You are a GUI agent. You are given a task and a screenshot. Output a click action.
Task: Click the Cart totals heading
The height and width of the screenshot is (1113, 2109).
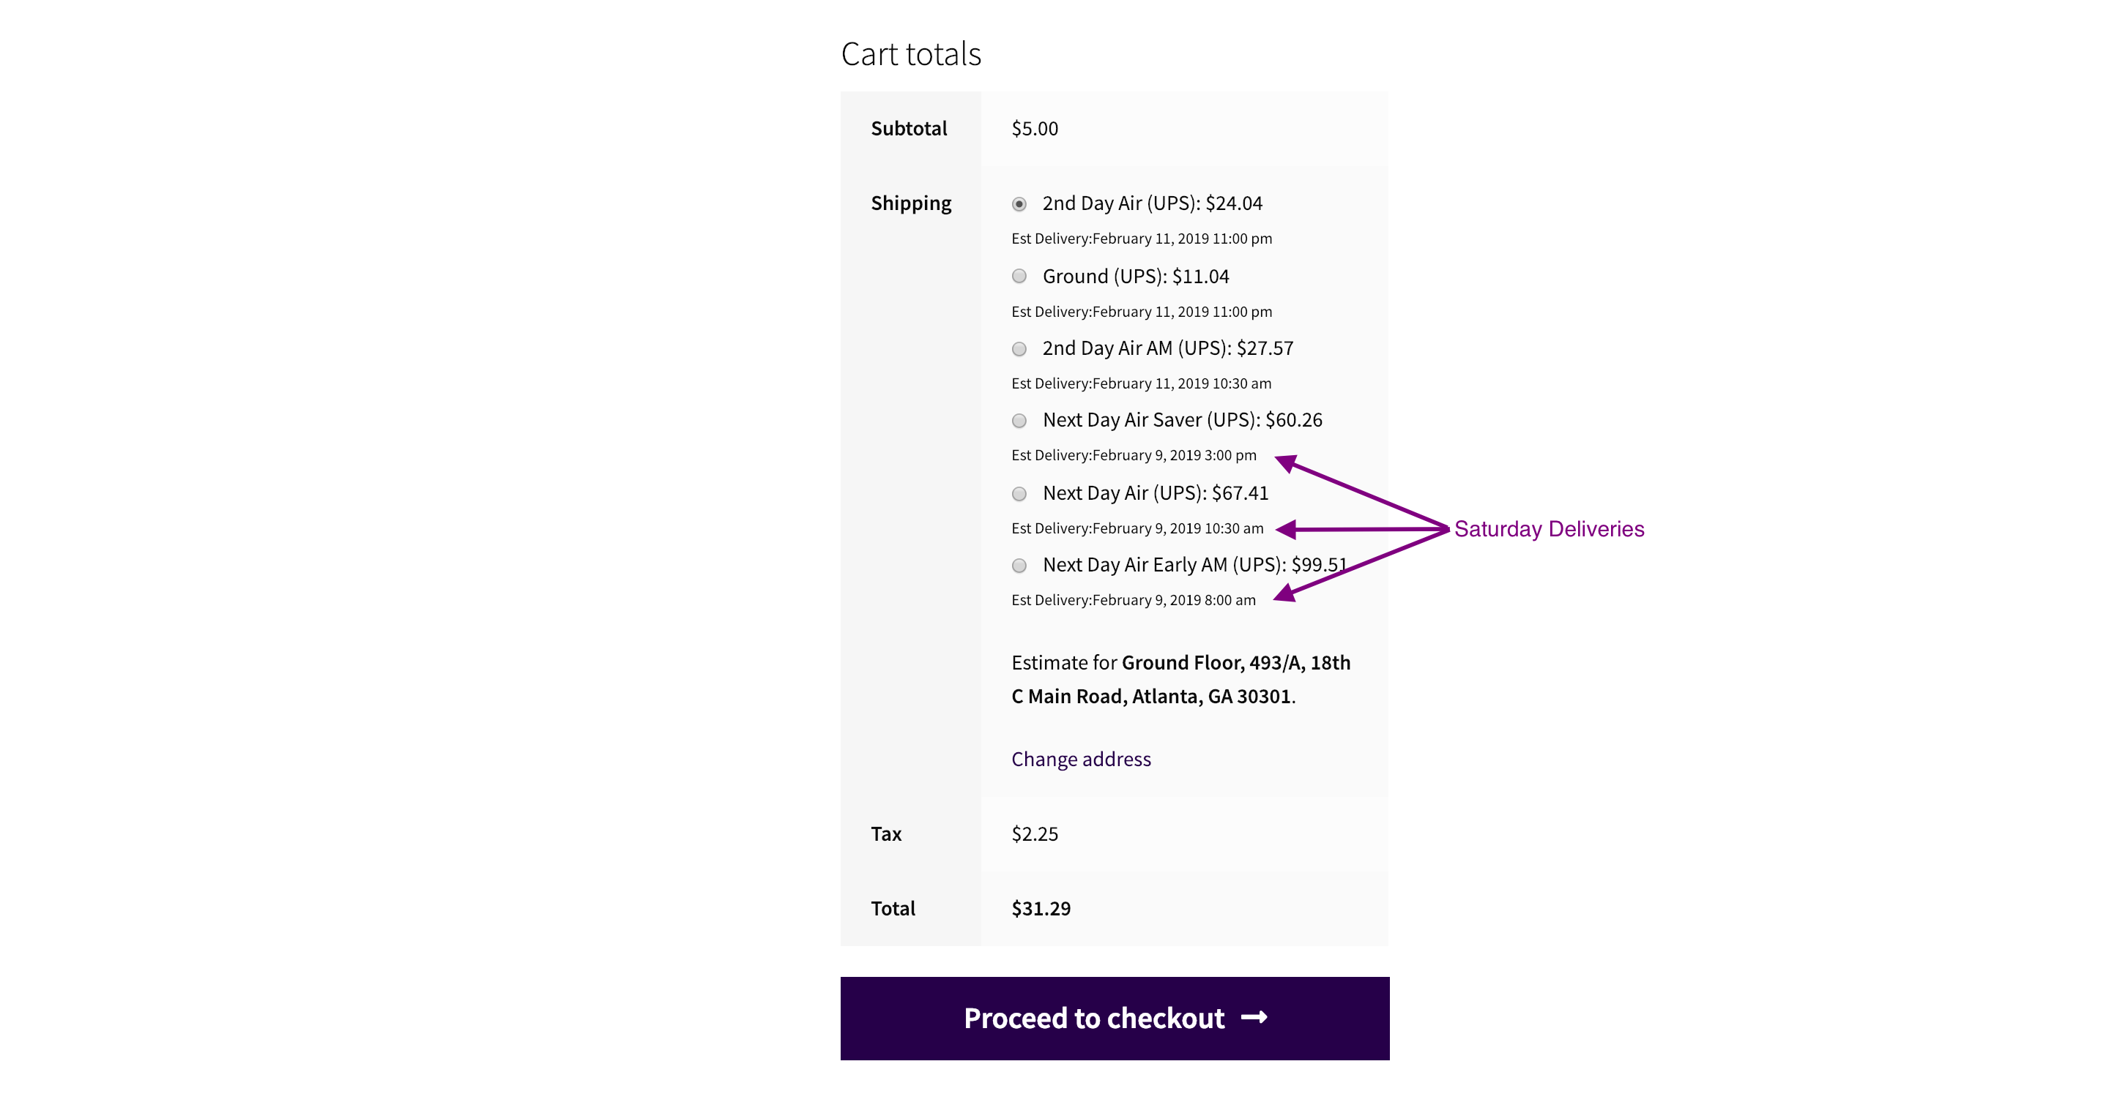(x=910, y=54)
